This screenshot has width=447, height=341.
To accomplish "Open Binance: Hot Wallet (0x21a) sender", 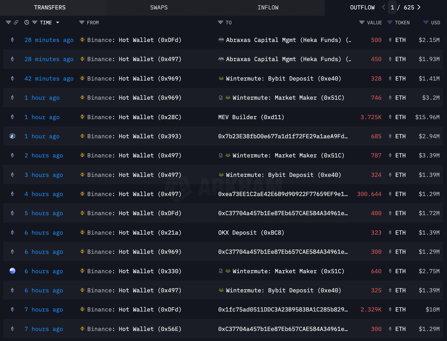I will pos(134,233).
